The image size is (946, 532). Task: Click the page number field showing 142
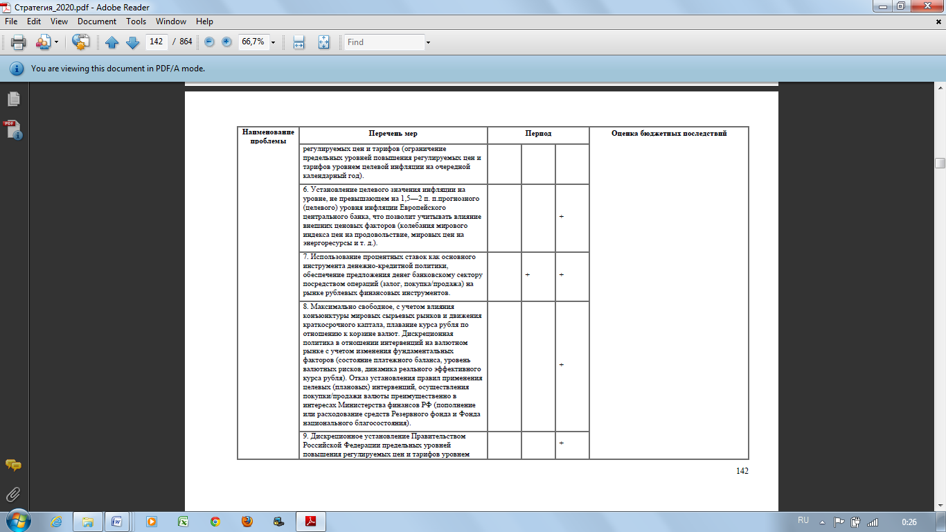[157, 42]
